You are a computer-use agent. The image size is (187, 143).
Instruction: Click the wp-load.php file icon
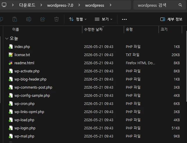point(11,120)
